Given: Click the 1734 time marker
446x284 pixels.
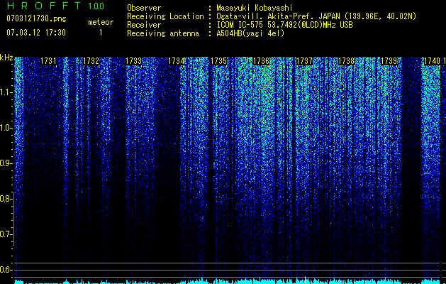Looking at the screenshot, I should coord(176,61).
